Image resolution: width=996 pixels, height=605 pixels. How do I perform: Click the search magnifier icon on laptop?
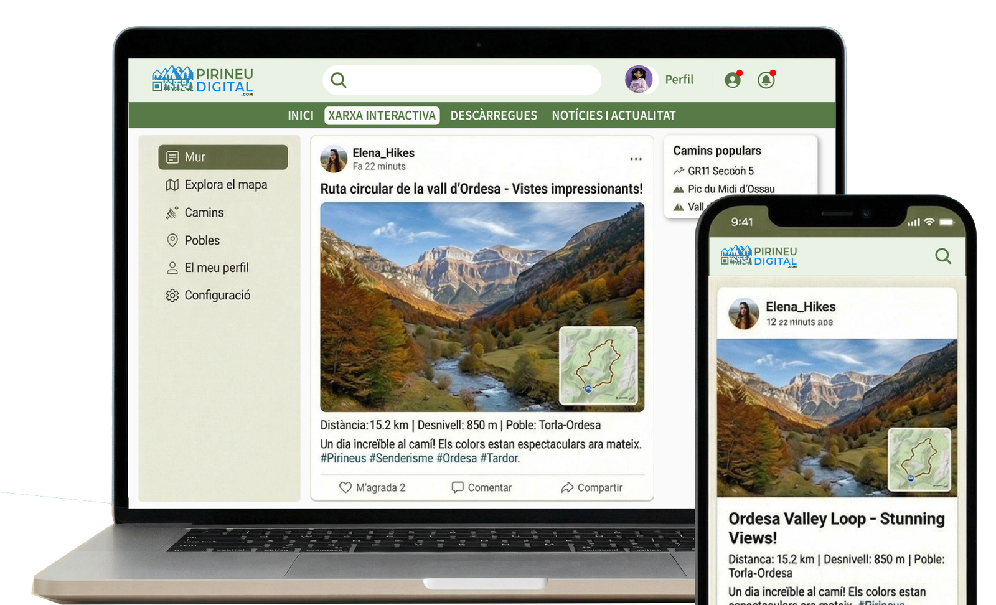pyautogui.click(x=338, y=80)
